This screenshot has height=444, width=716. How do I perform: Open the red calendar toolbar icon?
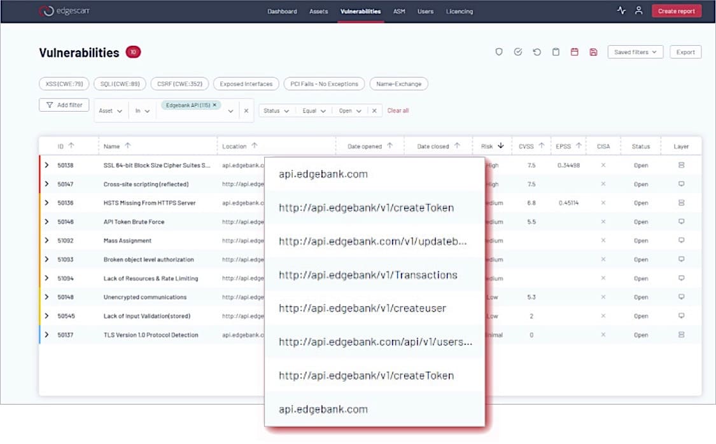pos(575,52)
